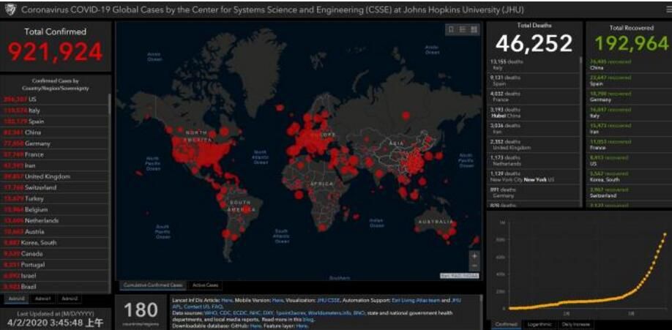Select the Cumulative Confirmed Cases tab

pyautogui.click(x=152, y=285)
